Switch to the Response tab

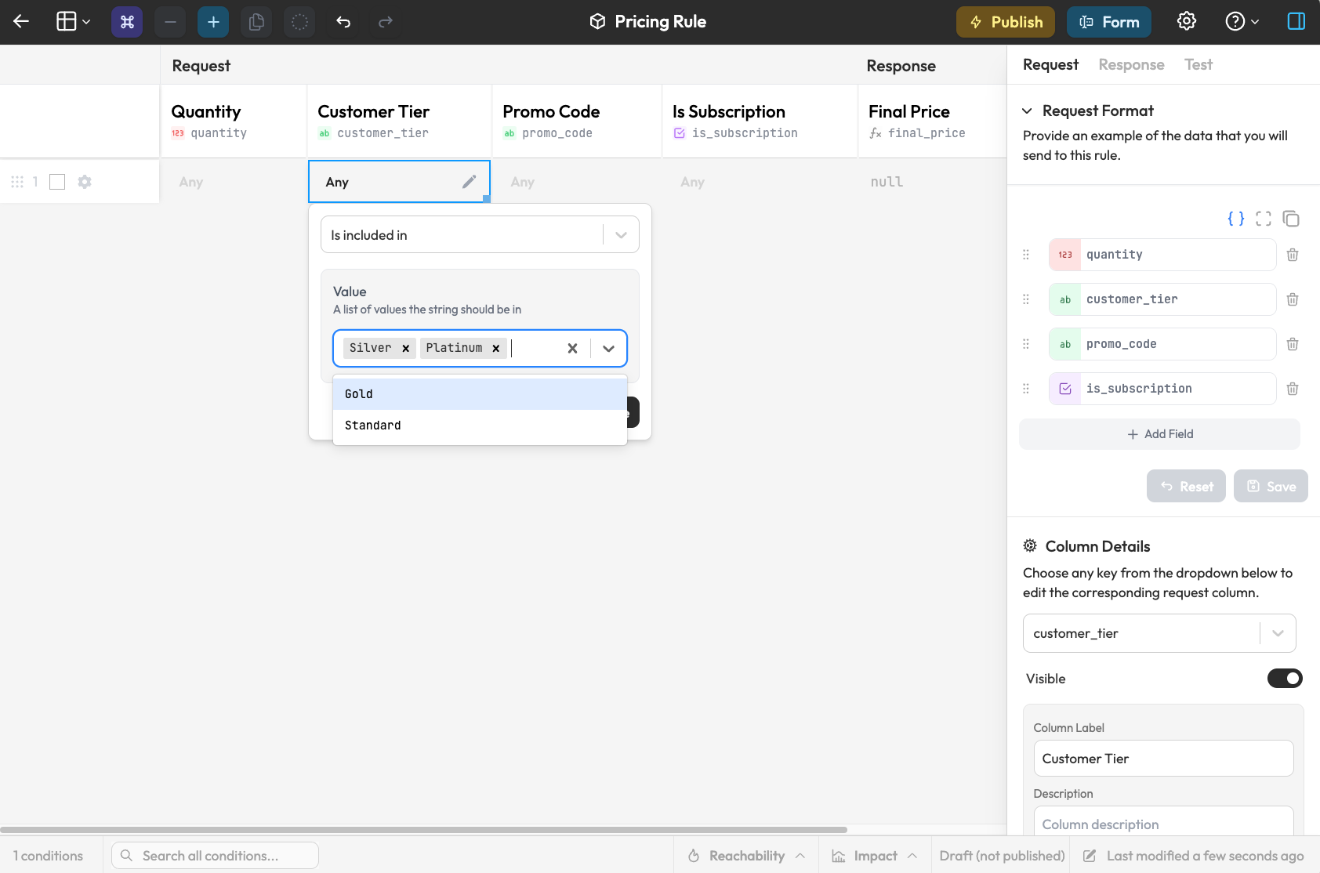pos(1130,65)
